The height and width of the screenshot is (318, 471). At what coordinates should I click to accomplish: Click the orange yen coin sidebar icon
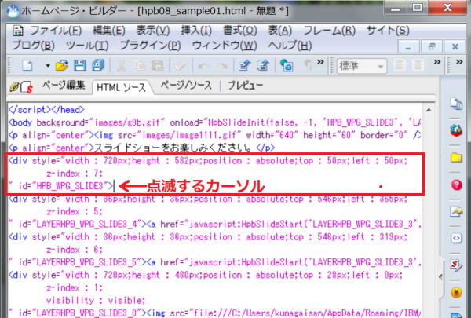click(x=456, y=292)
